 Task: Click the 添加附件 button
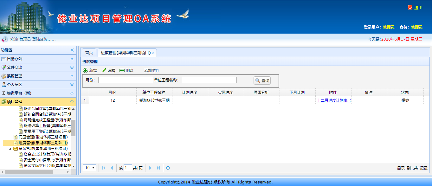tap(152, 70)
